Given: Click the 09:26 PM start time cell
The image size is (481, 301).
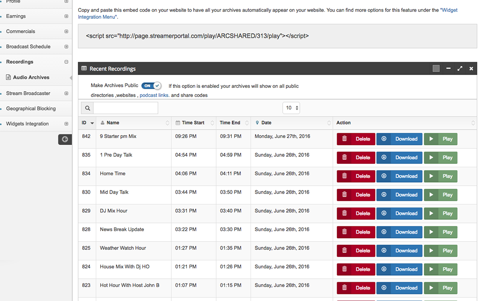Looking at the screenshot, I should pyautogui.click(x=186, y=136).
